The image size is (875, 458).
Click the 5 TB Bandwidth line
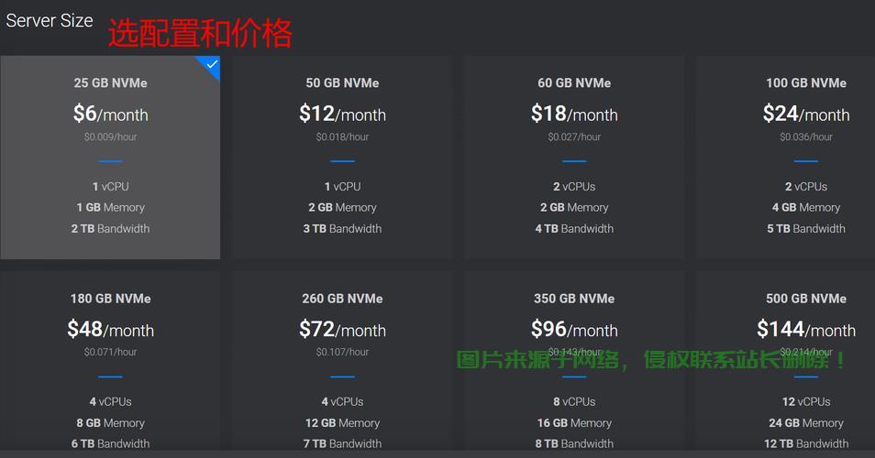point(805,229)
